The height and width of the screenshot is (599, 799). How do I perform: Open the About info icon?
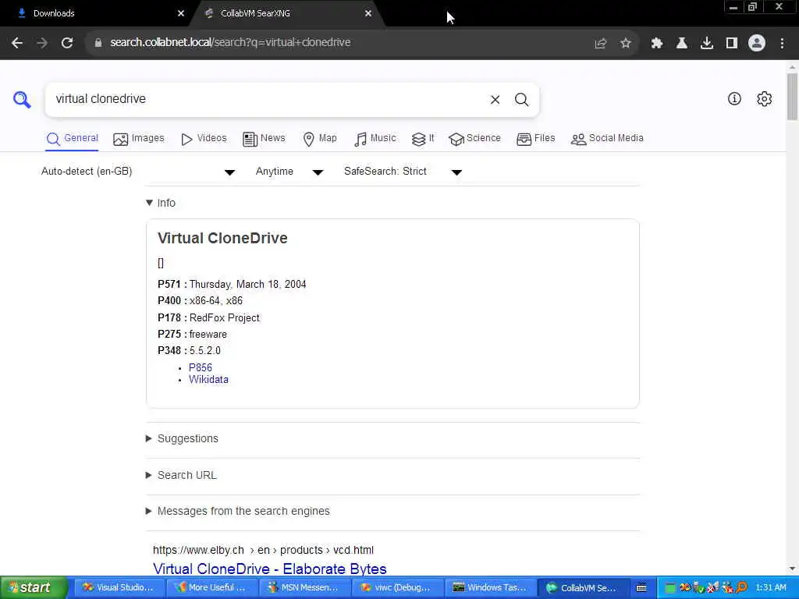click(x=734, y=99)
